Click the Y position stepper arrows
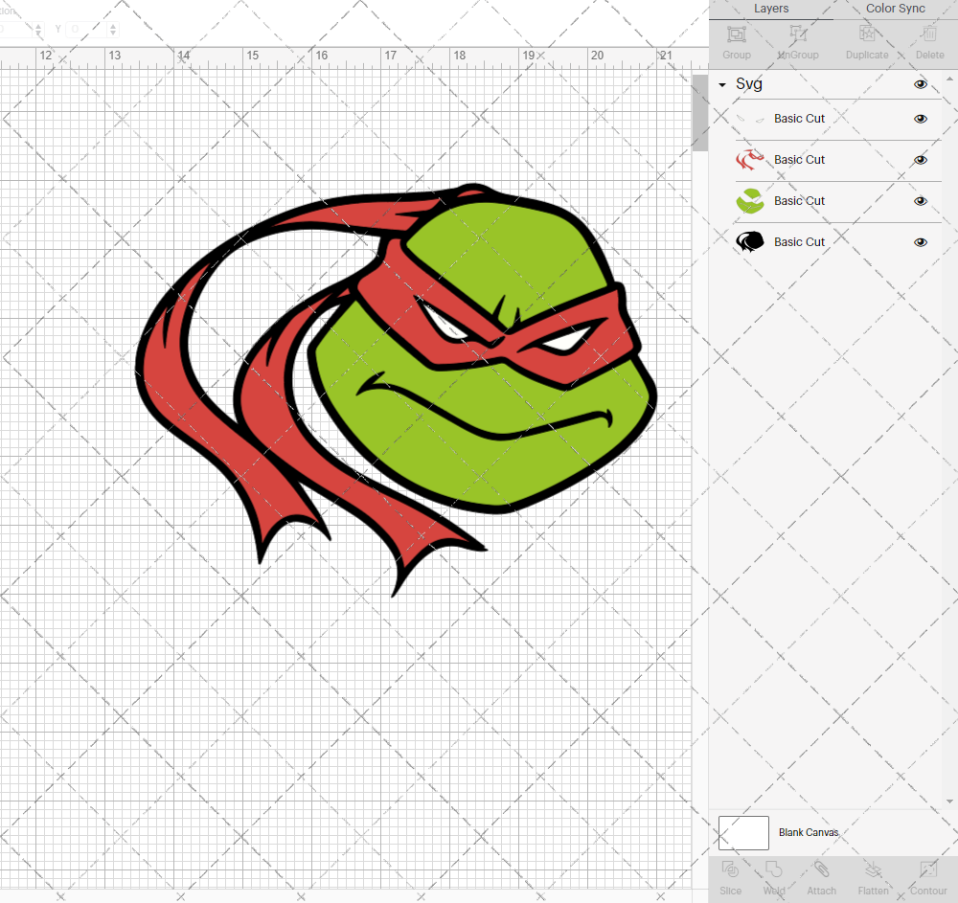The height and width of the screenshot is (903, 958). (x=113, y=29)
